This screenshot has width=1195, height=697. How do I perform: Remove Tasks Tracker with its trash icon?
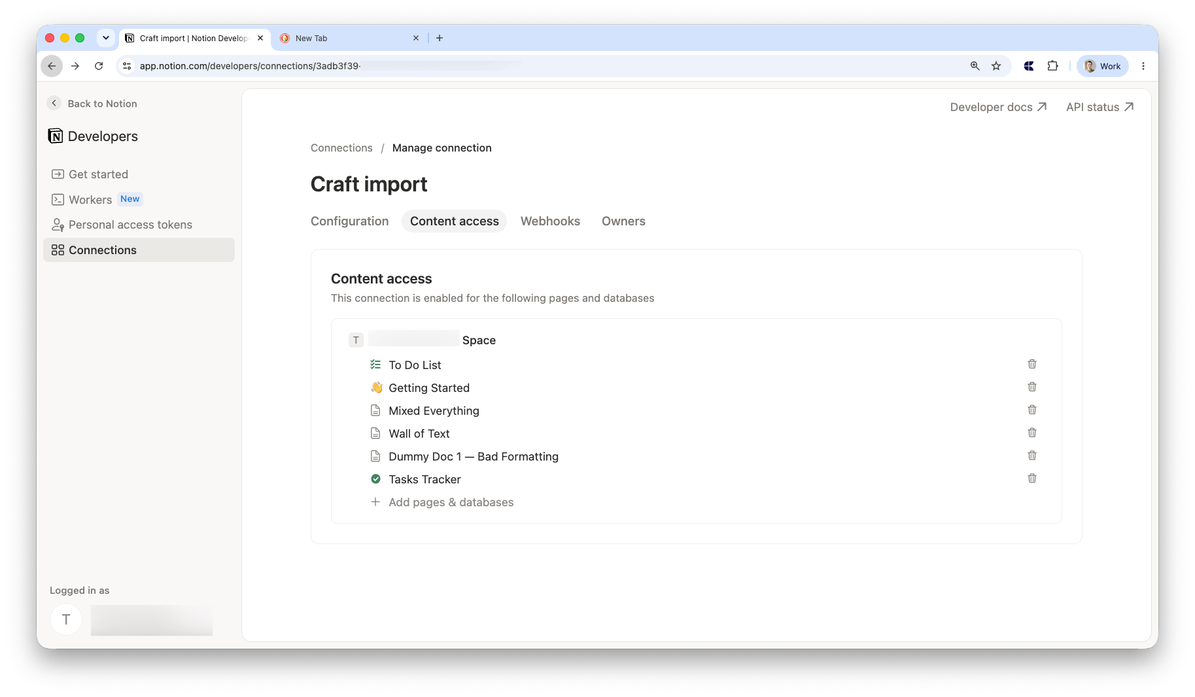coord(1032,478)
